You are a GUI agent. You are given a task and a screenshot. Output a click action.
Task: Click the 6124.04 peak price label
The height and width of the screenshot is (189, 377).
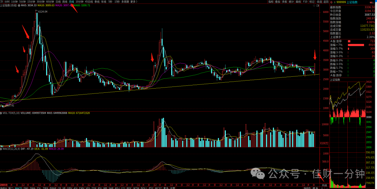click(x=43, y=11)
